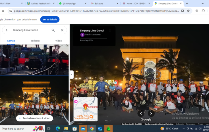The image size is (209, 132).
Task: Go back with arrow in search box
Action: point(7,30)
